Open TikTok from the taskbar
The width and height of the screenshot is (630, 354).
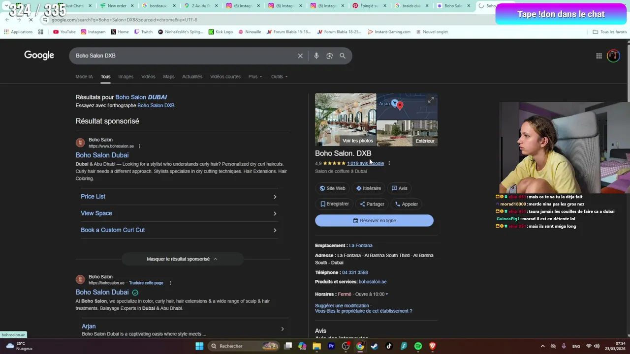click(389, 346)
